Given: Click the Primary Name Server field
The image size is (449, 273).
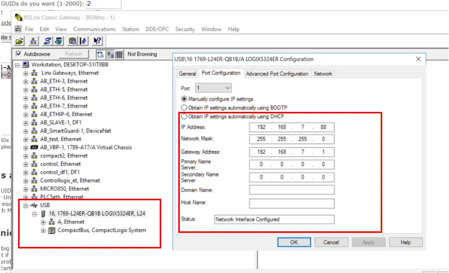Looking at the screenshot, I should point(292,164).
